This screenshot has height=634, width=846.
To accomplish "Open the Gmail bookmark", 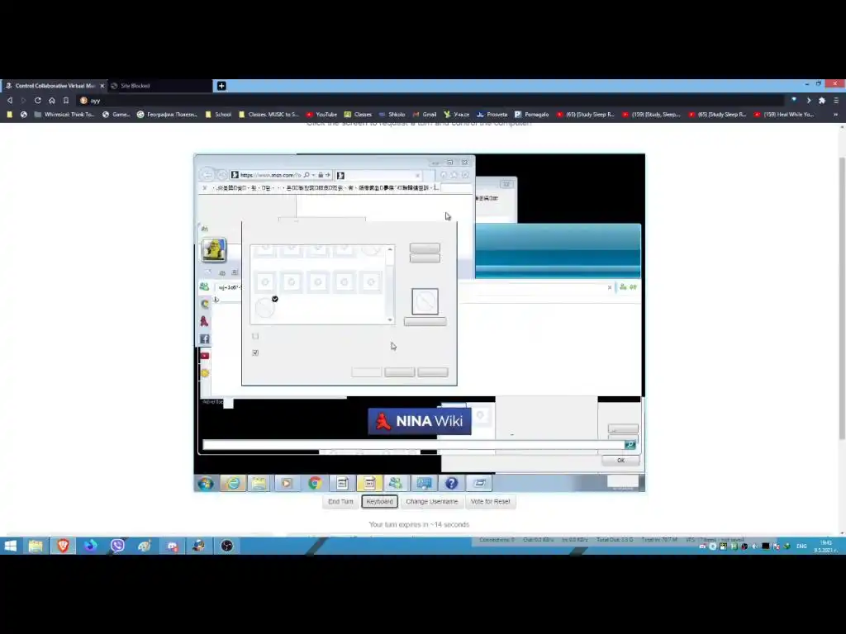I will [x=425, y=114].
